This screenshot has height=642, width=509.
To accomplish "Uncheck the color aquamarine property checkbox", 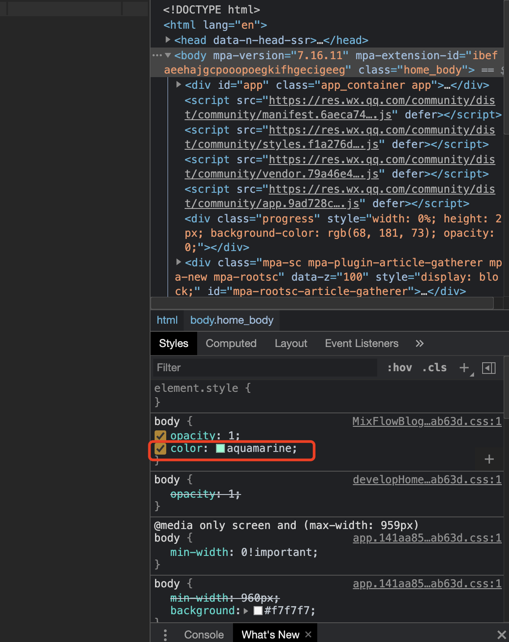I will coord(160,448).
